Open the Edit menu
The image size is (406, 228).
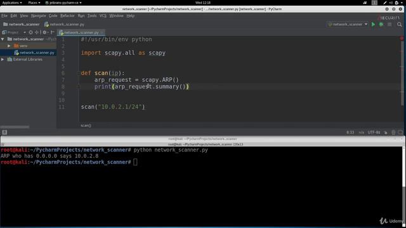point(14,16)
